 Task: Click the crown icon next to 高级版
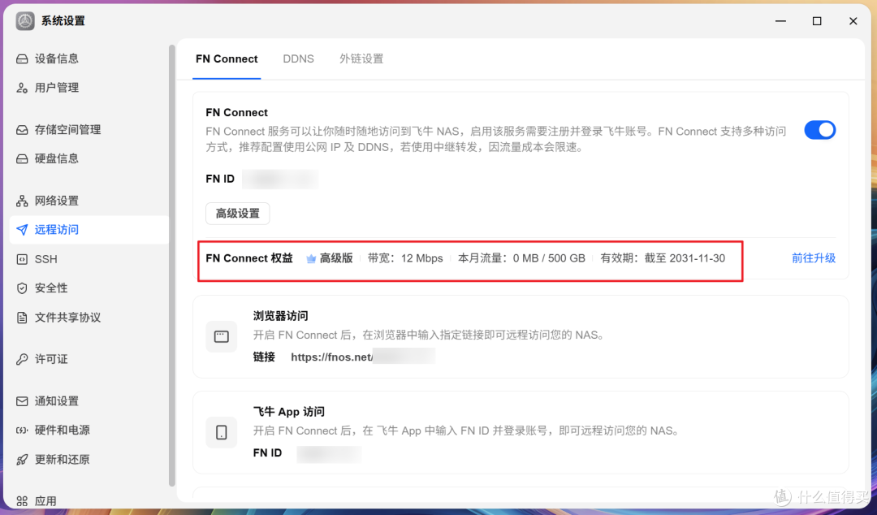tap(311, 258)
